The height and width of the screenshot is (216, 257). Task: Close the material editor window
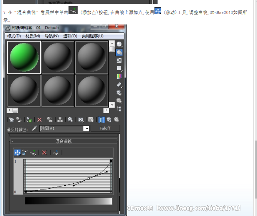(117, 27)
